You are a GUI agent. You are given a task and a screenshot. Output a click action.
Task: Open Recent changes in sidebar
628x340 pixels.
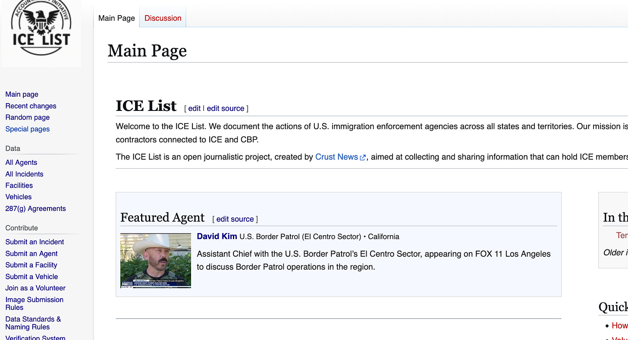coord(31,106)
